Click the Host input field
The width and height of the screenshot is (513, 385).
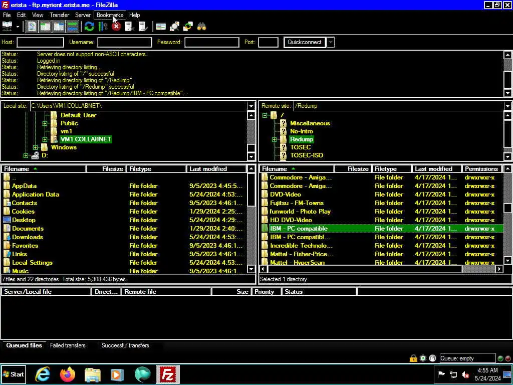(40, 42)
